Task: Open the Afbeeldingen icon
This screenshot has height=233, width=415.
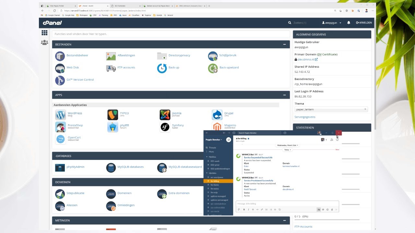Action: tap(111, 56)
